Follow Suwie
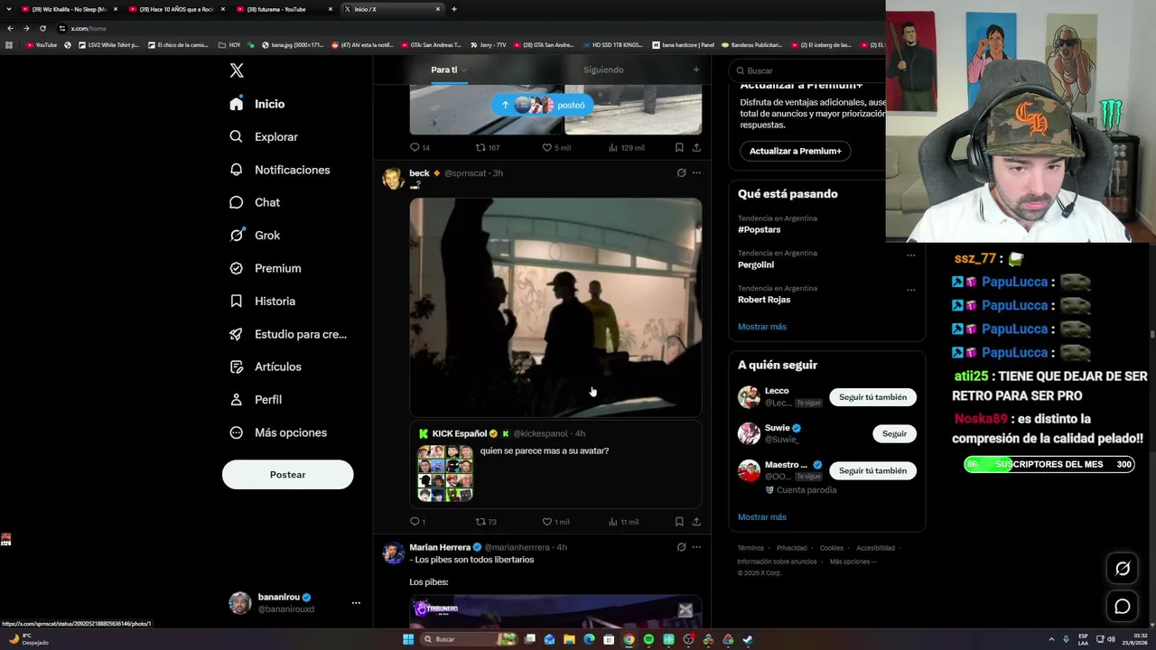This screenshot has height=650, width=1156. pos(894,434)
